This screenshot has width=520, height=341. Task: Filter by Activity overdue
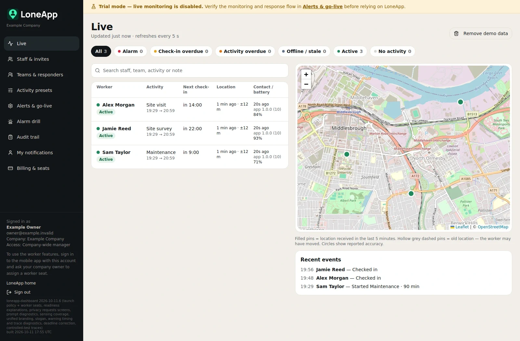pyautogui.click(x=245, y=51)
